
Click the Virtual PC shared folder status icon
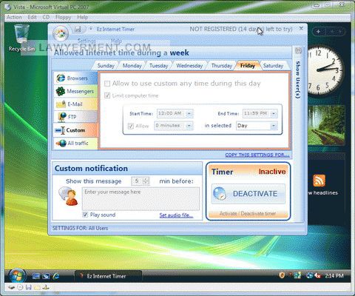point(37,288)
